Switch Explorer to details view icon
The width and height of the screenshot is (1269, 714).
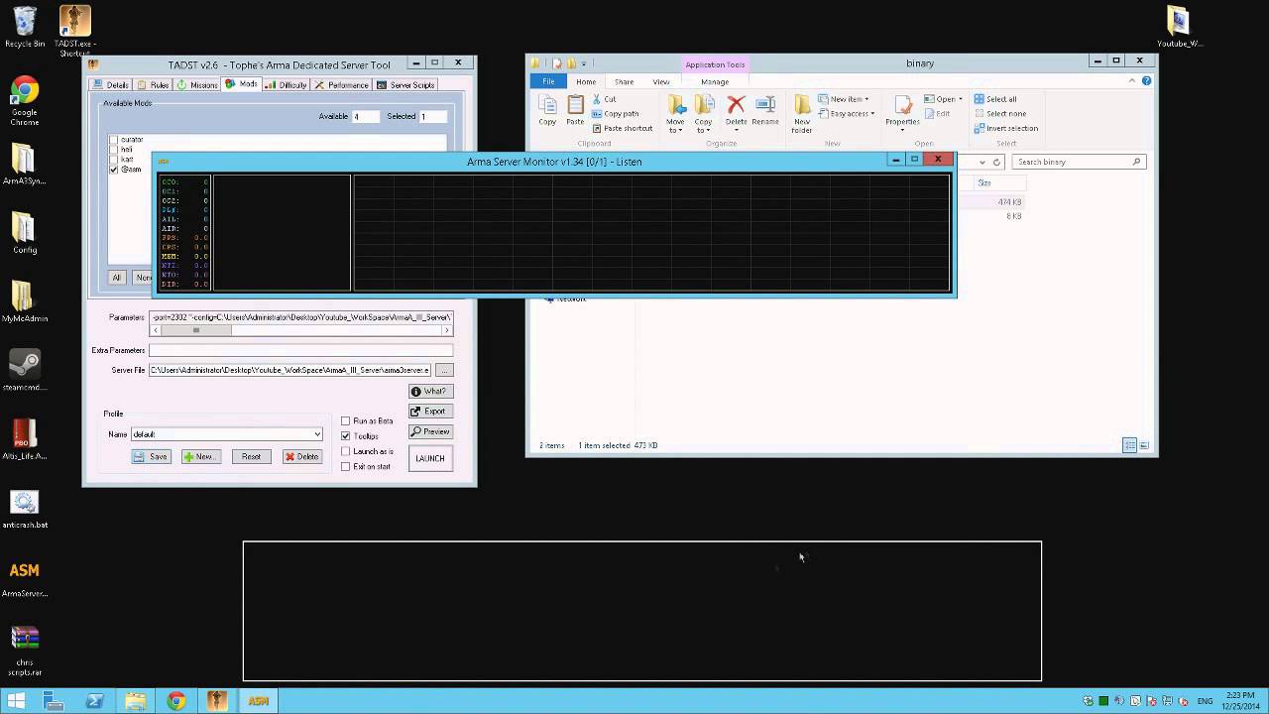point(1129,445)
